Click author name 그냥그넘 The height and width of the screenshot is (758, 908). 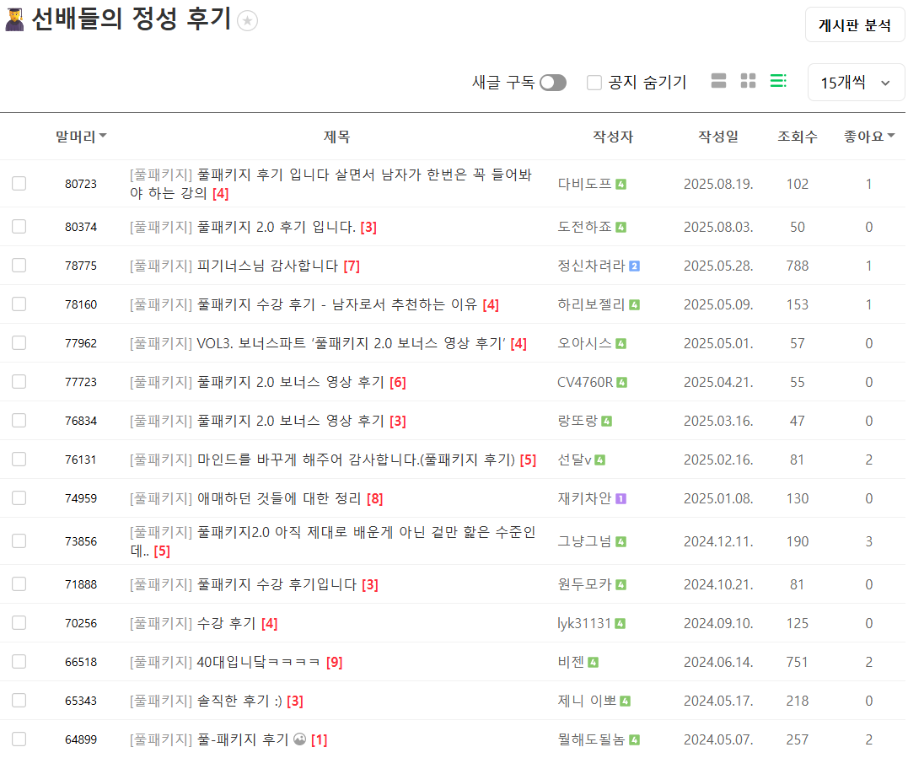pos(584,541)
